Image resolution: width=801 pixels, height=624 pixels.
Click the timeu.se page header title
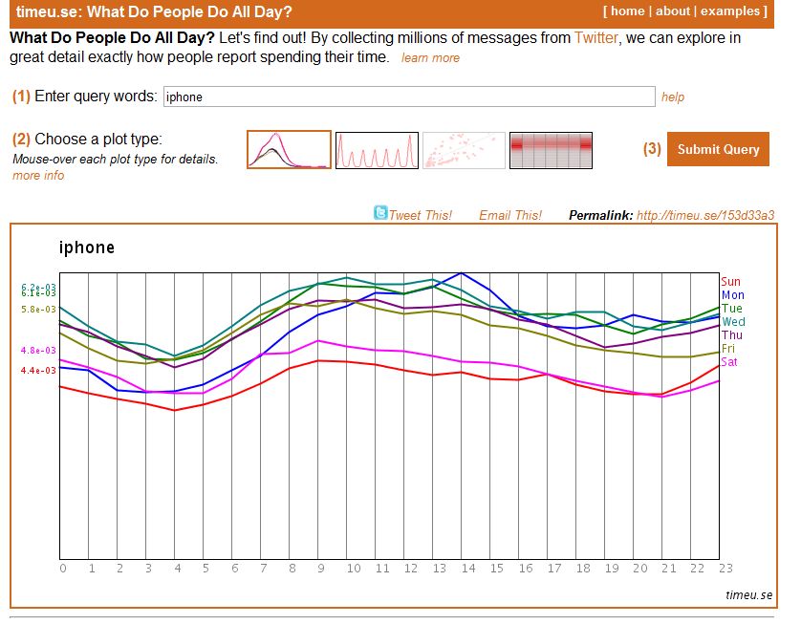(x=154, y=11)
